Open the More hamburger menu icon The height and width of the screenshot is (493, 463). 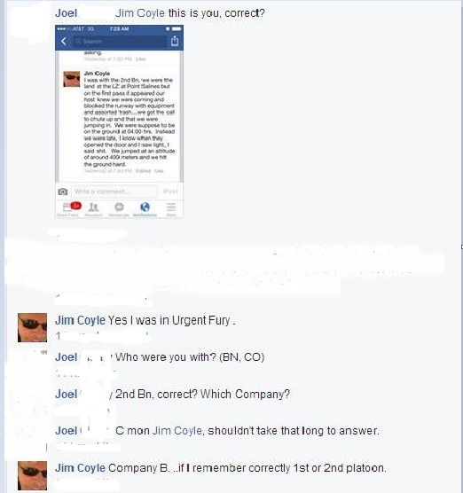tap(171, 207)
